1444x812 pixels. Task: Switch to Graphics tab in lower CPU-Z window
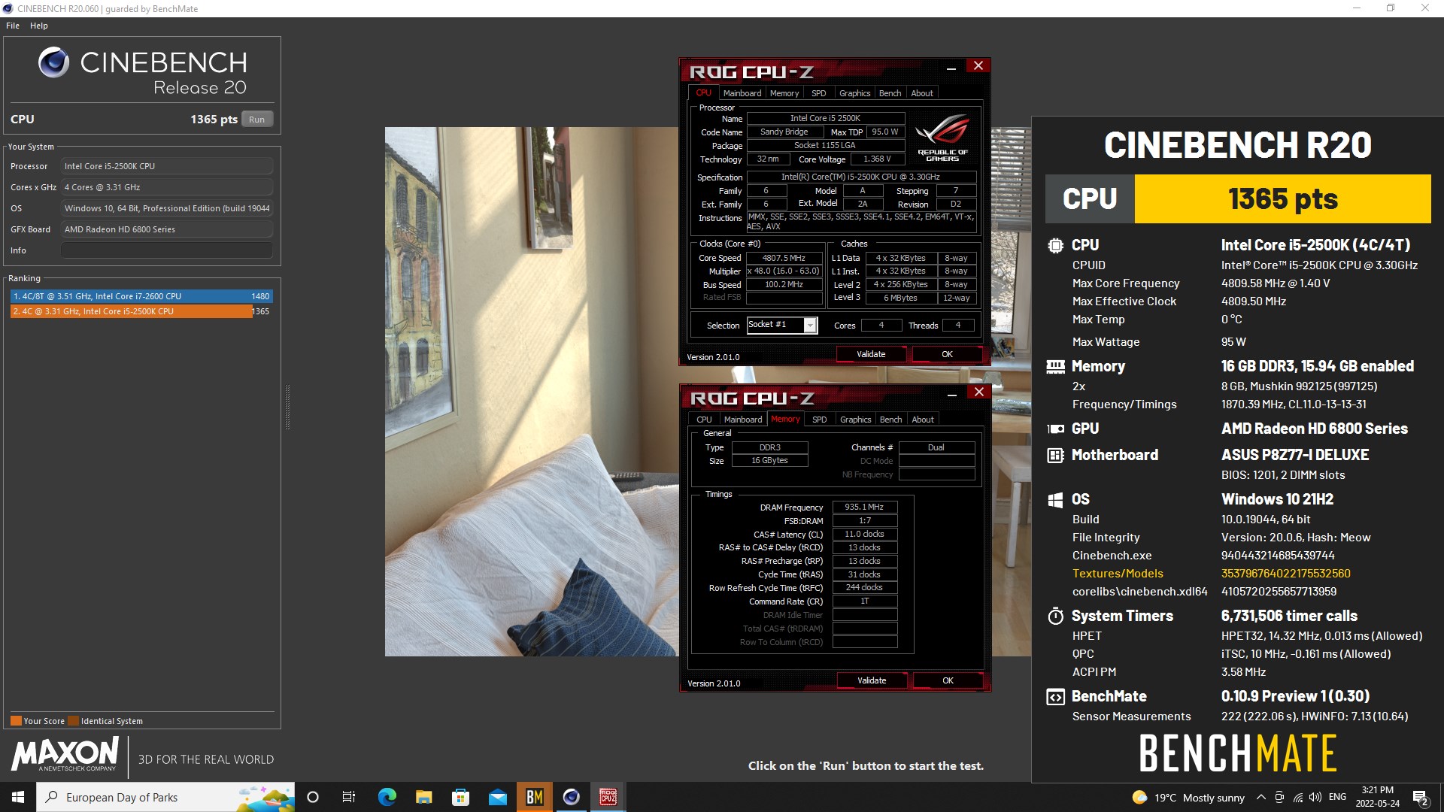855,420
